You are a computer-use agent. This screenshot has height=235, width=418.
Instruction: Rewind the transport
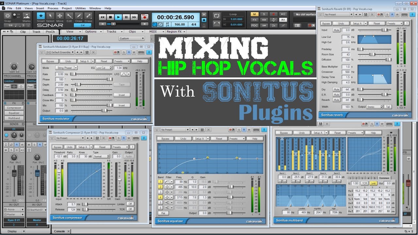pyautogui.click(x=103, y=17)
